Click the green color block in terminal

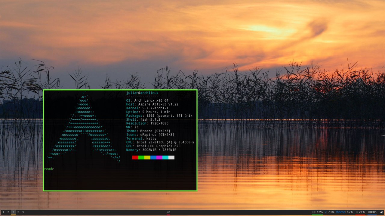tap(141, 157)
